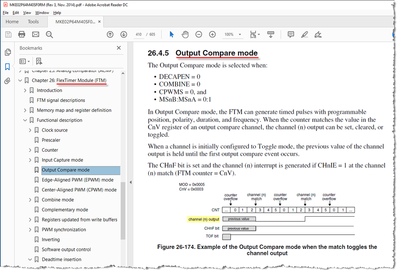Image resolution: width=397 pixels, height=270 pixels.
Task: Go to the Inverting bookmark
Action: pyautogui.click(x=50, y=240)
